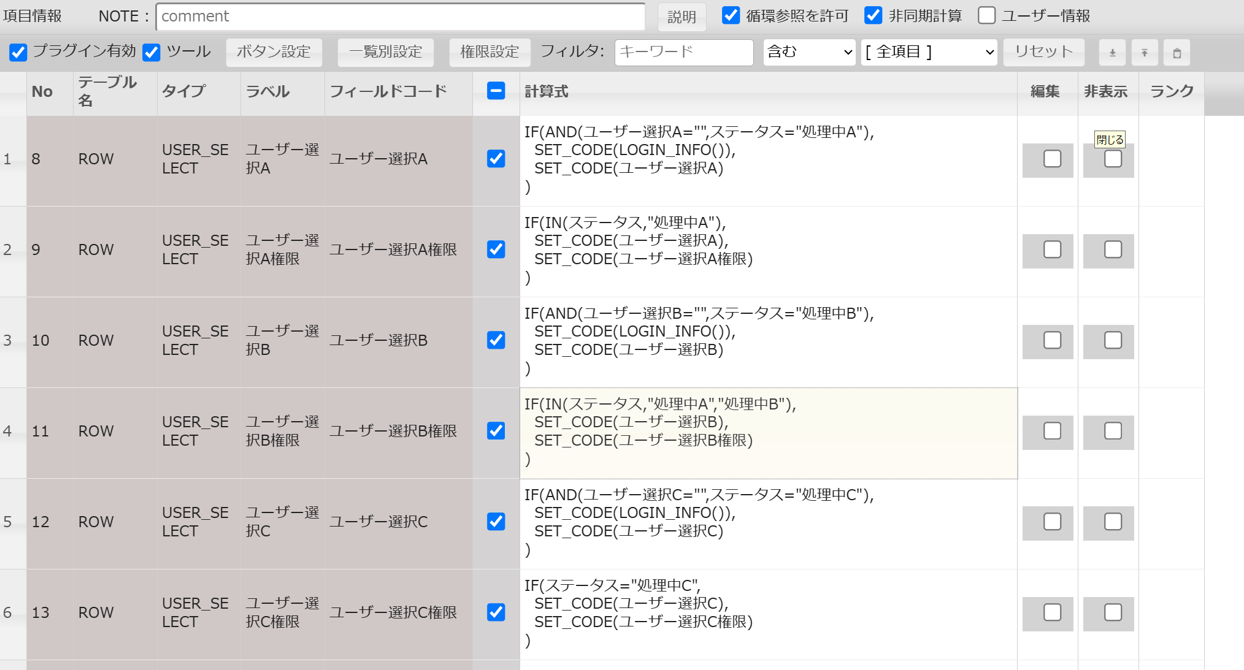Click the clipboard paste icon button
1244x670 pixels.
click(1177, 53)
